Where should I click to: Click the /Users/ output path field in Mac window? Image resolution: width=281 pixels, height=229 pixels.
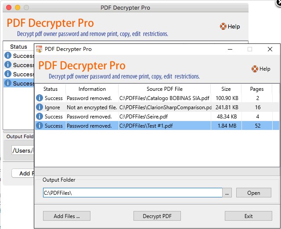coord(23,150)
